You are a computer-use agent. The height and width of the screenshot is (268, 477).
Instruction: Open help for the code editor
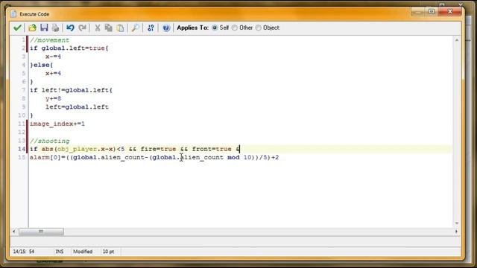[166, 28]
